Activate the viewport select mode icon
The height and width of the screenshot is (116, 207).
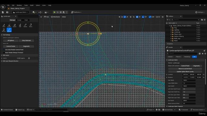click(x=119, y=17)
